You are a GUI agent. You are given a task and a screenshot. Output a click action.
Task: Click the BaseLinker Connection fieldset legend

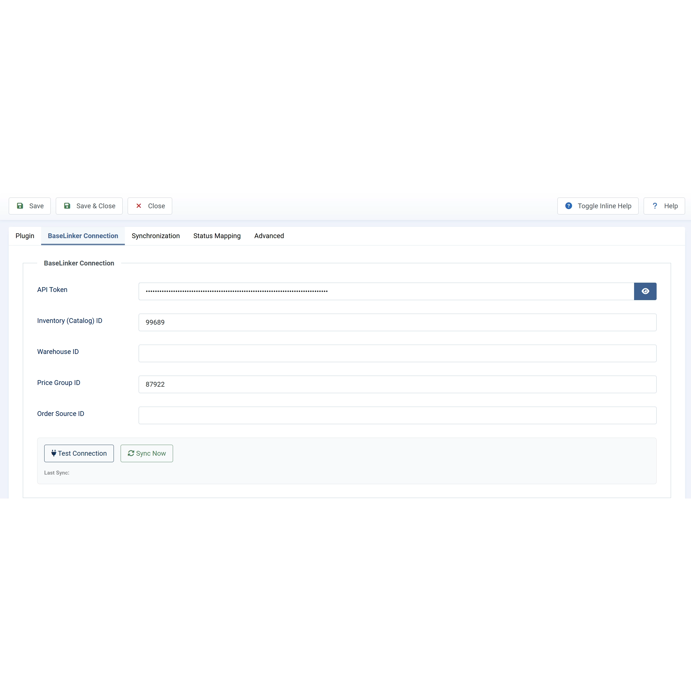point(79,263)
